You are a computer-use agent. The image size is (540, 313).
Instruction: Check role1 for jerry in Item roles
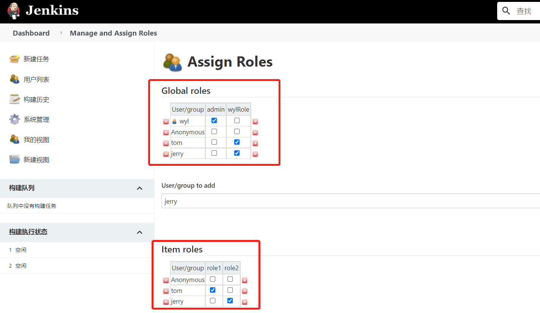(213, 301)
